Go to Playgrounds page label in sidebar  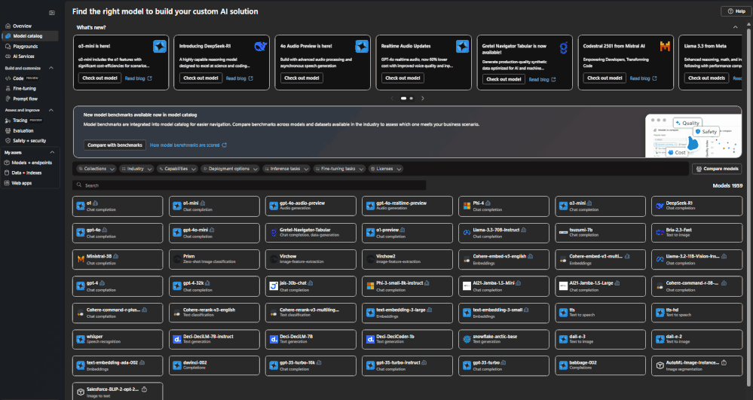click(26, 47)
